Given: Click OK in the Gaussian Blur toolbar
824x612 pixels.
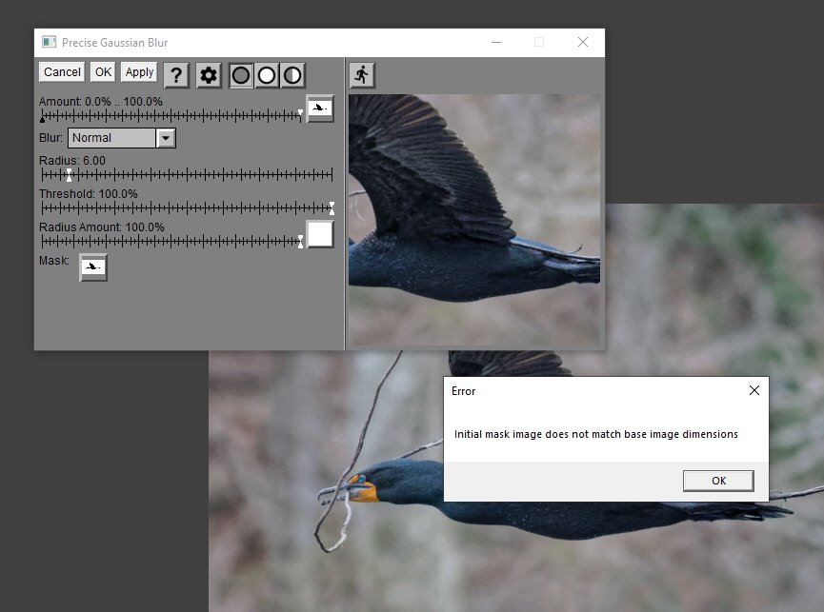Looking at the screenshot, I should point(103,72).
